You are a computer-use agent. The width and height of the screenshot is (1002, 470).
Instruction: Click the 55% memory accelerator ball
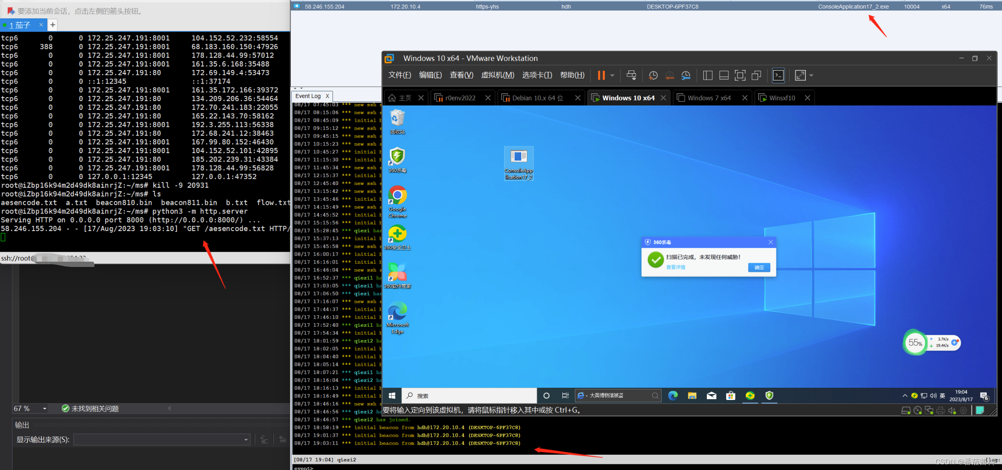915,343
